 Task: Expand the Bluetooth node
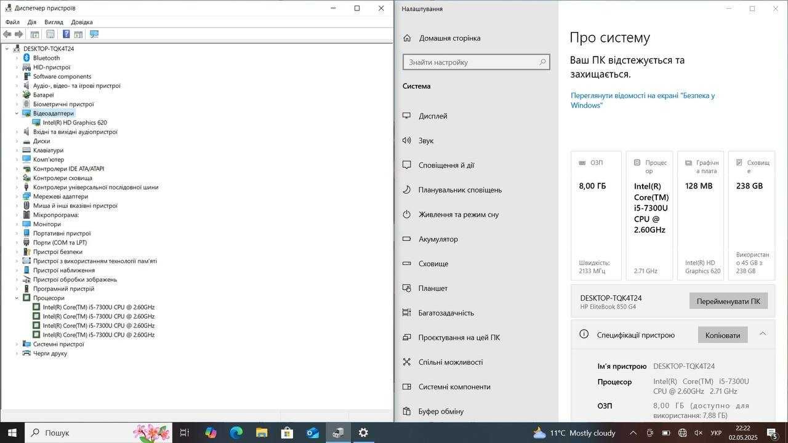pos(17,58)
